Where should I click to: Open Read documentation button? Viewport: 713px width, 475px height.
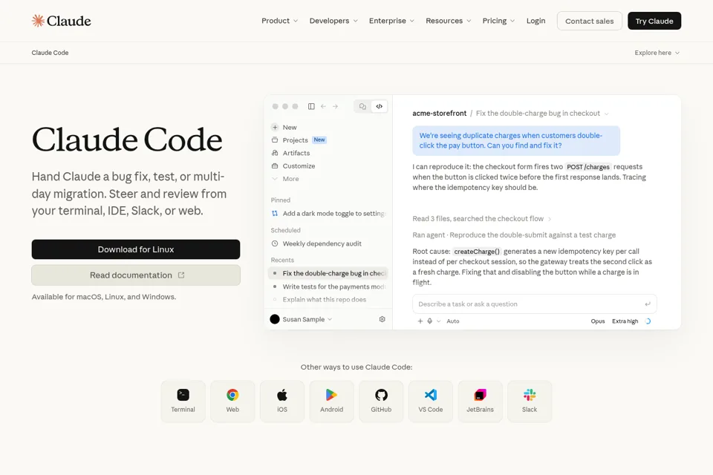(x=135, y=275)
